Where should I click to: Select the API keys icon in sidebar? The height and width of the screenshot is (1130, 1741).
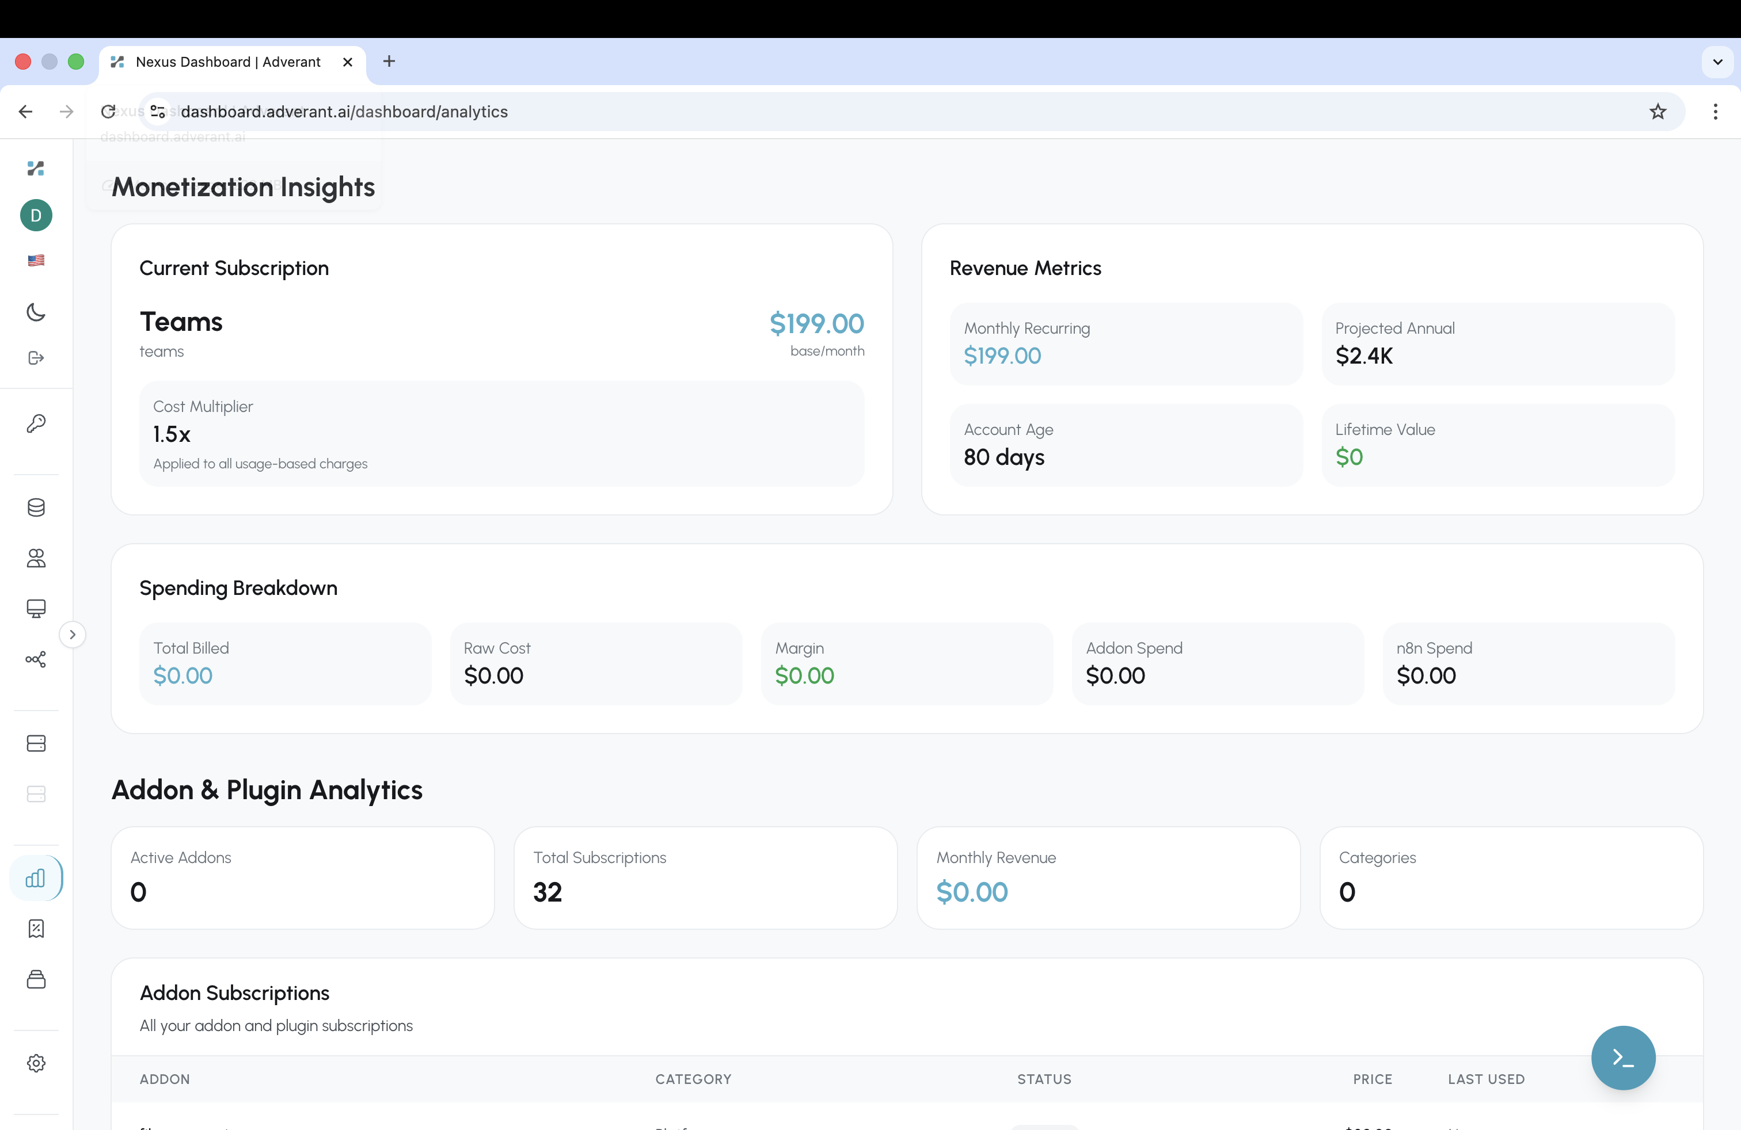[x=36, y=422]
